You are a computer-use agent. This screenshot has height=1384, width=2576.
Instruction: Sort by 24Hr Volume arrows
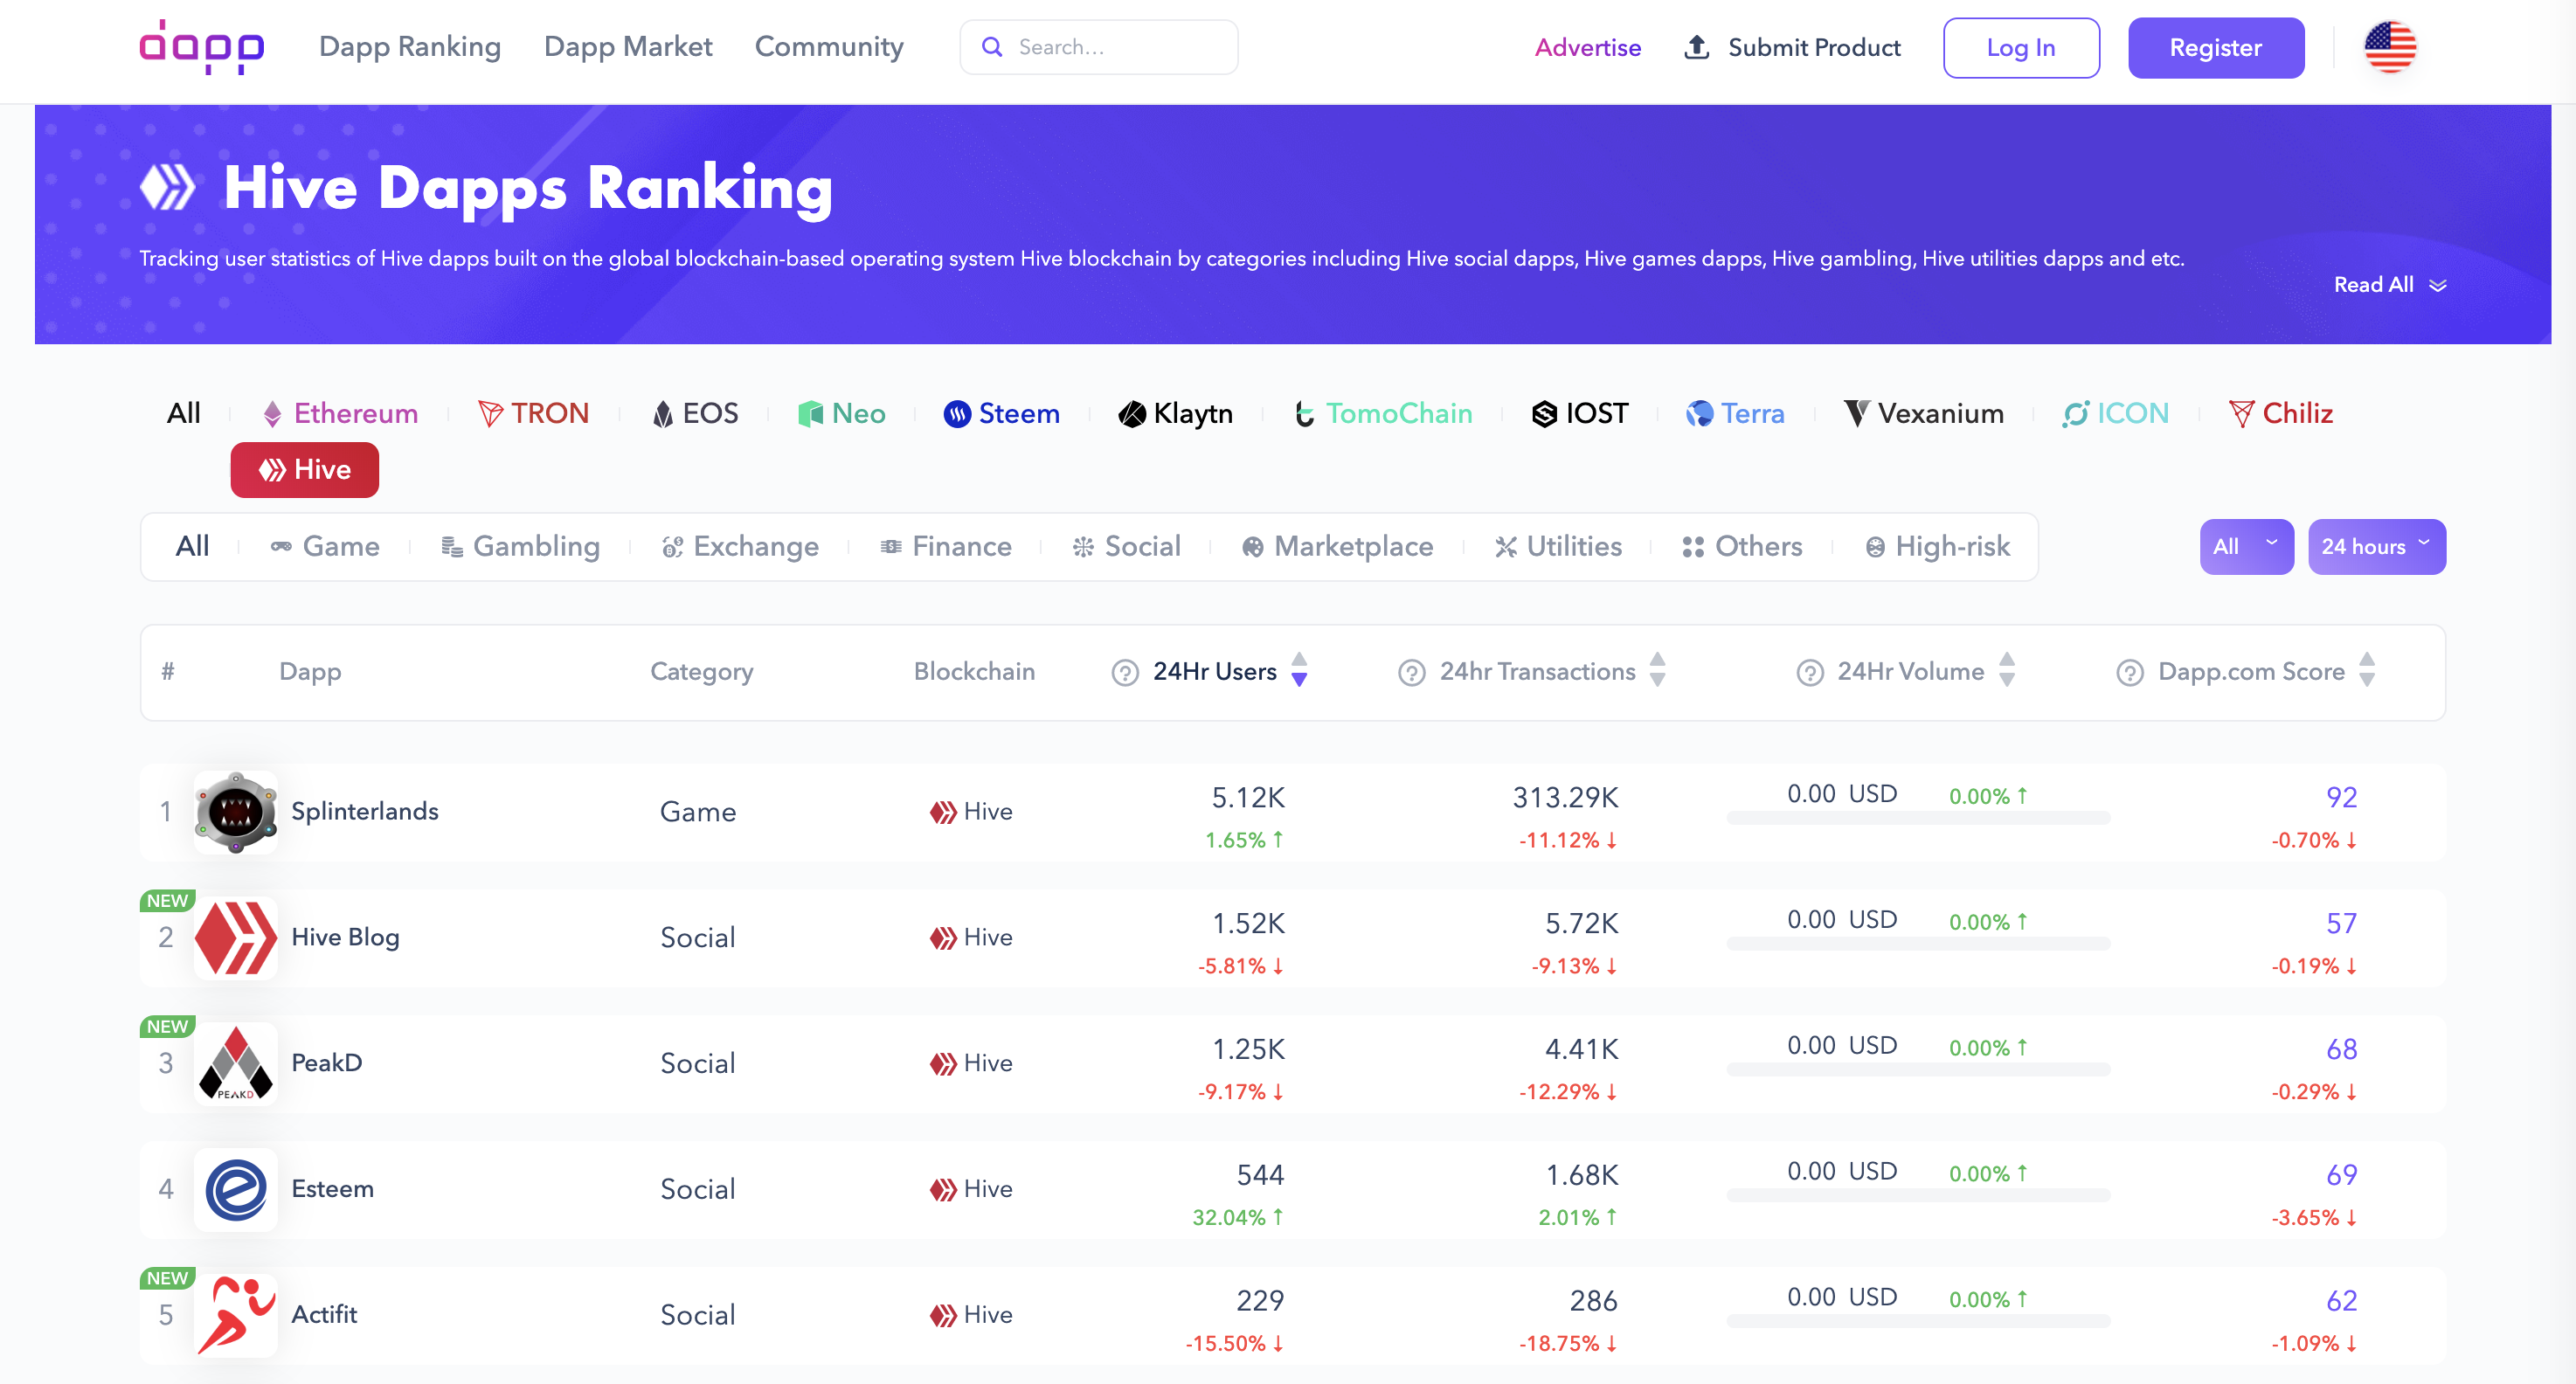click(x=2006, y=670)
